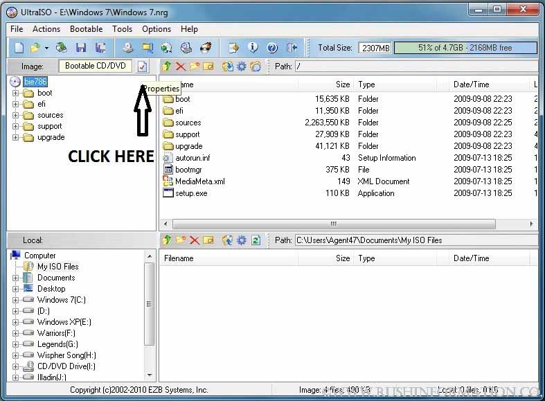545x401 pixels.
Task: Click Rename icon in local pane toolbar
Action: pyautogui.click(x=208, y=240)
